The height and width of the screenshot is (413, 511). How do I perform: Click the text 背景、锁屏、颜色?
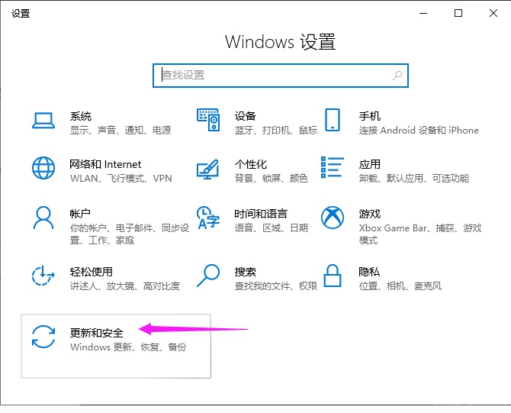point(272,178)
